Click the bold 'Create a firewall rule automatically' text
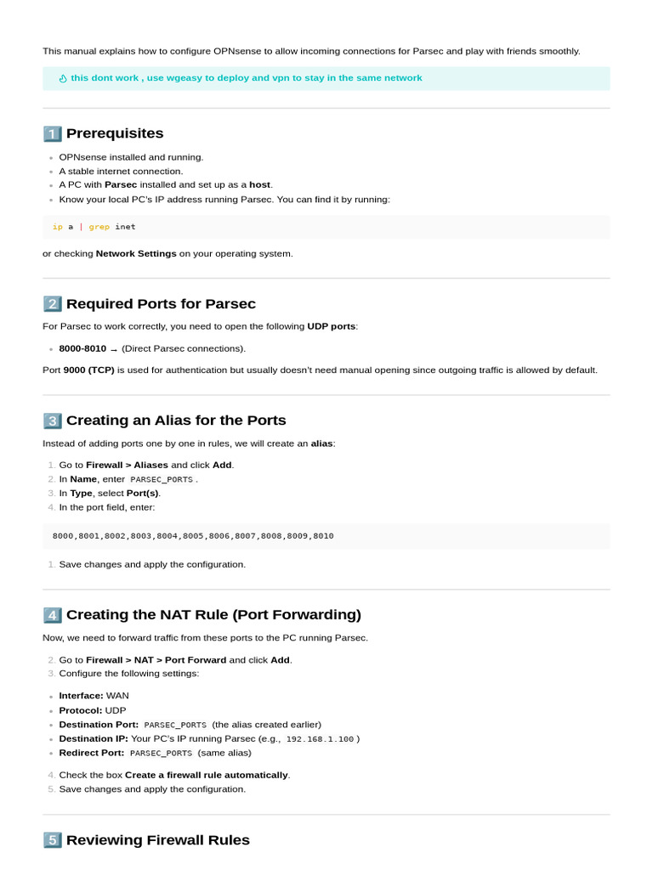 coord(207,775)
